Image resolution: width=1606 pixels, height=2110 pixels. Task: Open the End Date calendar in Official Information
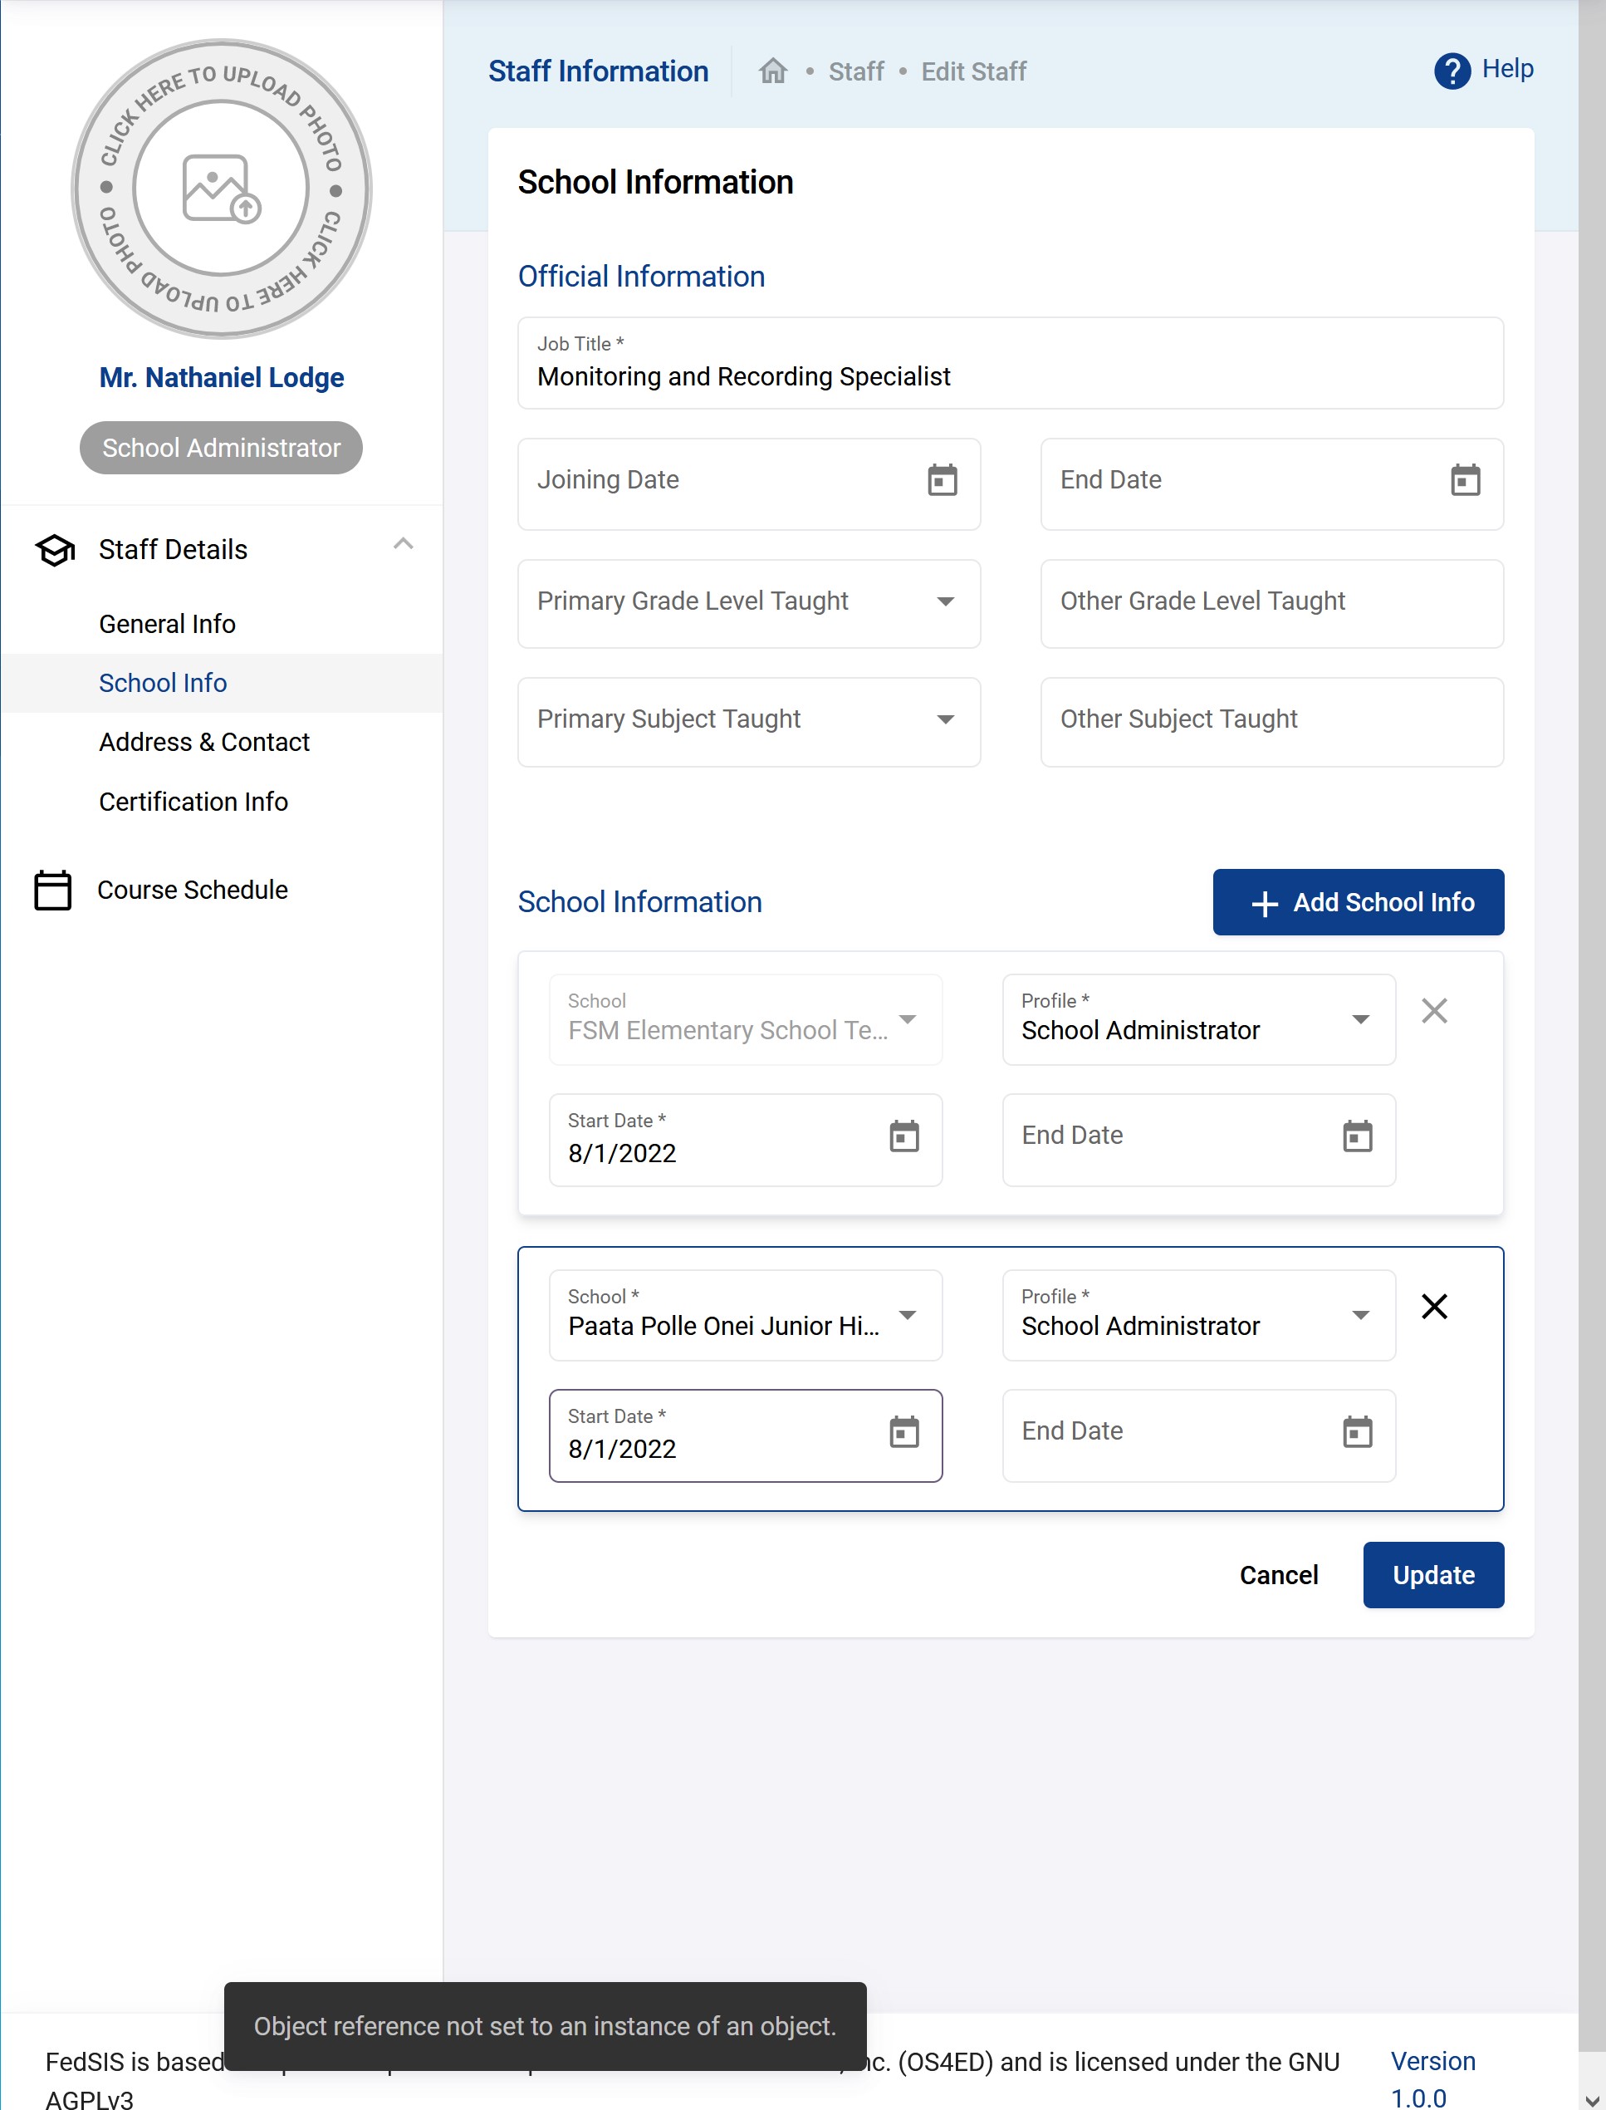[x=1466, y=481]
